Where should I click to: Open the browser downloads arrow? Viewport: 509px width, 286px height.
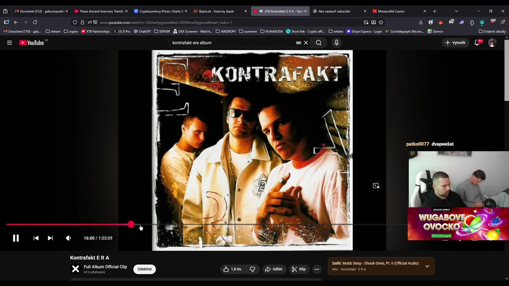[421, 22]
